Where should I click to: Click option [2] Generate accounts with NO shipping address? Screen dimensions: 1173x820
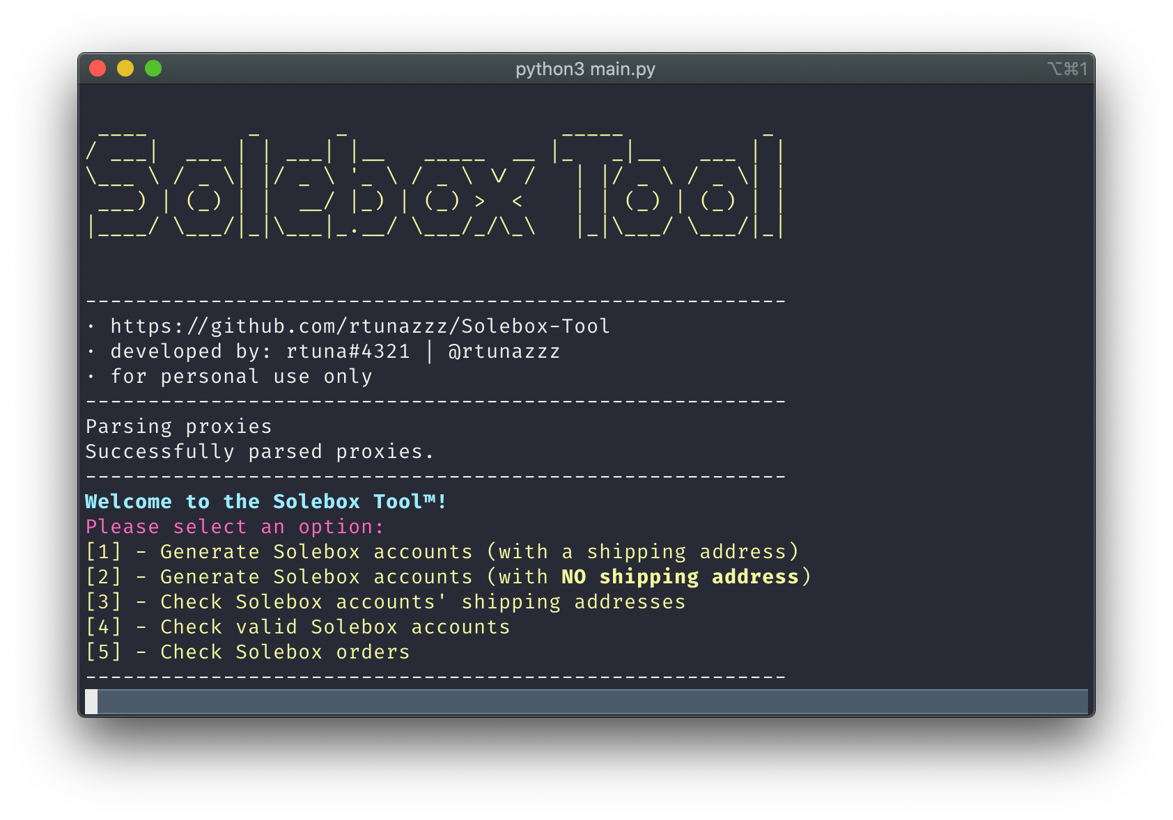448,577
